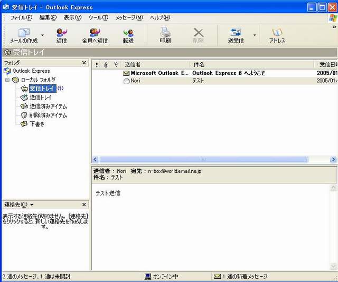Sort by flag column header
Viewport: 338px width, 282px height.
116,64
